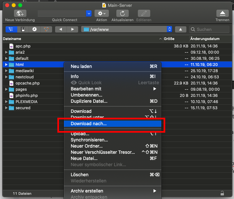This screenshot has width=234, height=199.
Task: Switch to the bookmarks view icon
Action: 23,29
